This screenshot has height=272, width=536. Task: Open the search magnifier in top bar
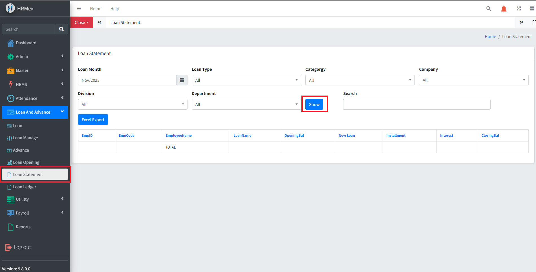click(489, 9)
